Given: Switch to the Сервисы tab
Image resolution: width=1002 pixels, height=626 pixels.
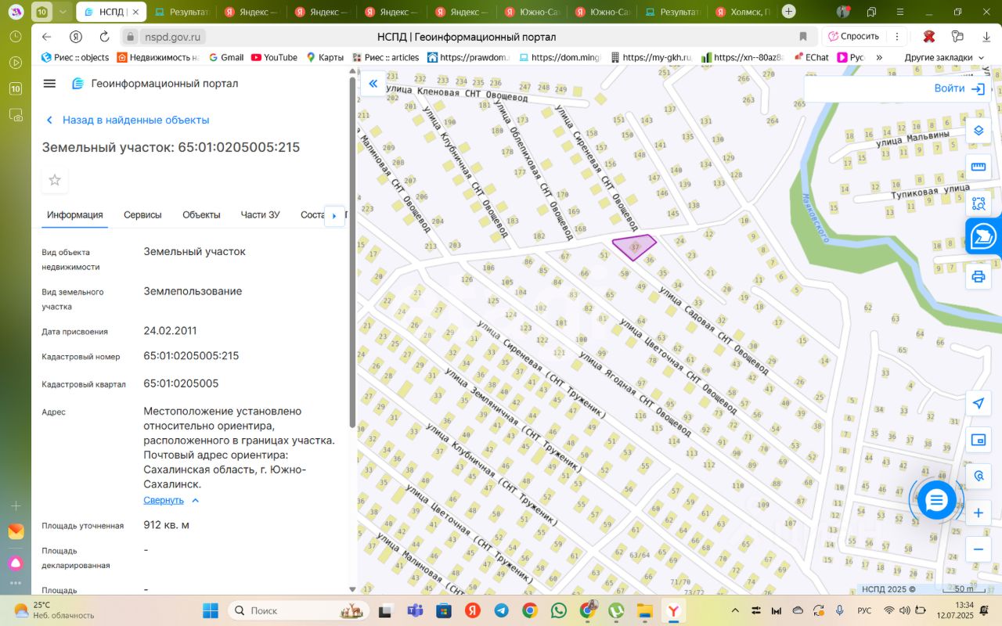Looking at the screenshot, I should [142, 215].
